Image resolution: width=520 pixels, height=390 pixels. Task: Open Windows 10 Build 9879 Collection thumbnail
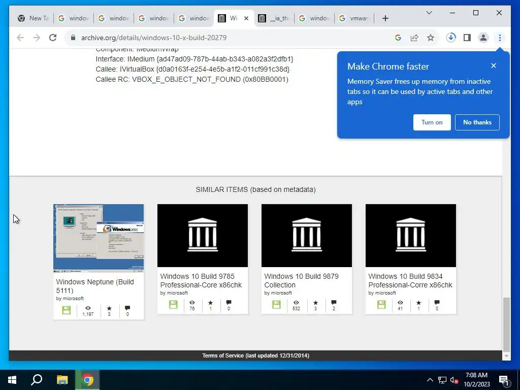tap(306, 236)
